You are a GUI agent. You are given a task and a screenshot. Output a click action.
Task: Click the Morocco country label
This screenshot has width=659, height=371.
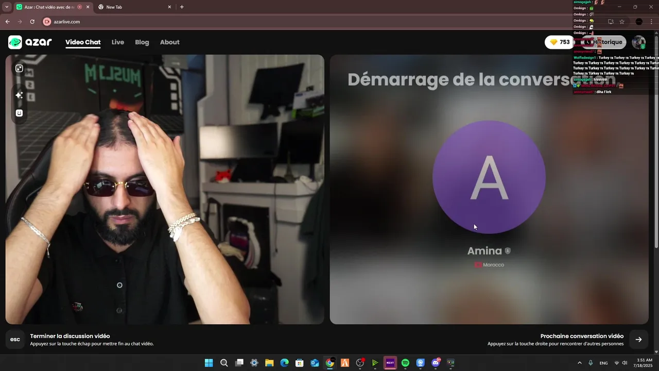point(489,265)
